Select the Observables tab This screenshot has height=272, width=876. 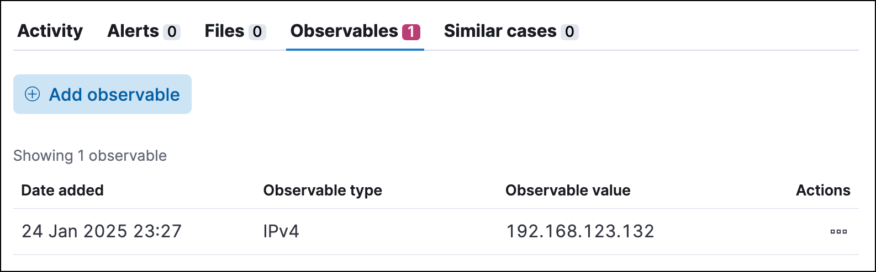pos(344,31)
